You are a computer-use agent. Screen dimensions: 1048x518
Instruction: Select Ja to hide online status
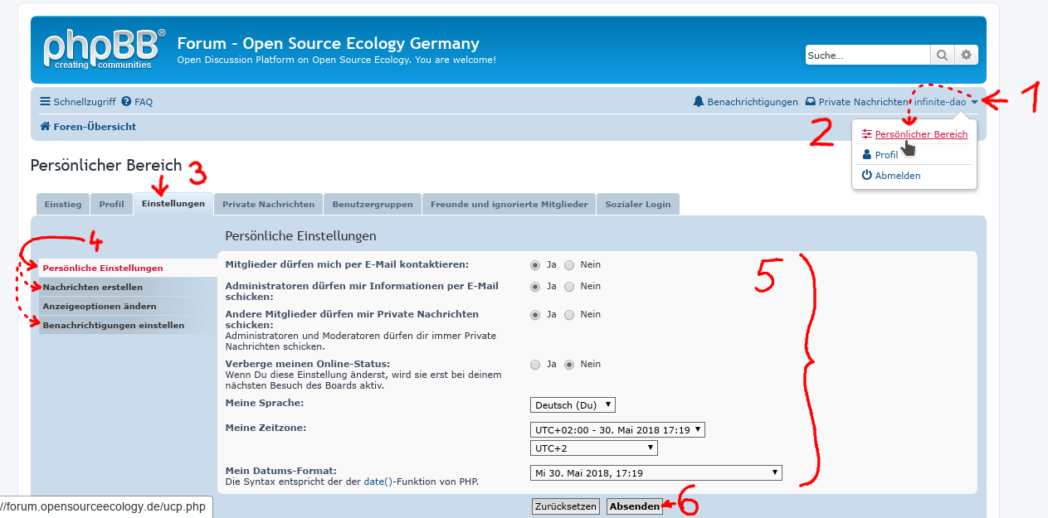coord(535,365)
